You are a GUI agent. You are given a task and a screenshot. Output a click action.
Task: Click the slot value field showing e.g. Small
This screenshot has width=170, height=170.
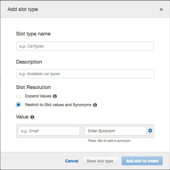click(x=49, y=131)
